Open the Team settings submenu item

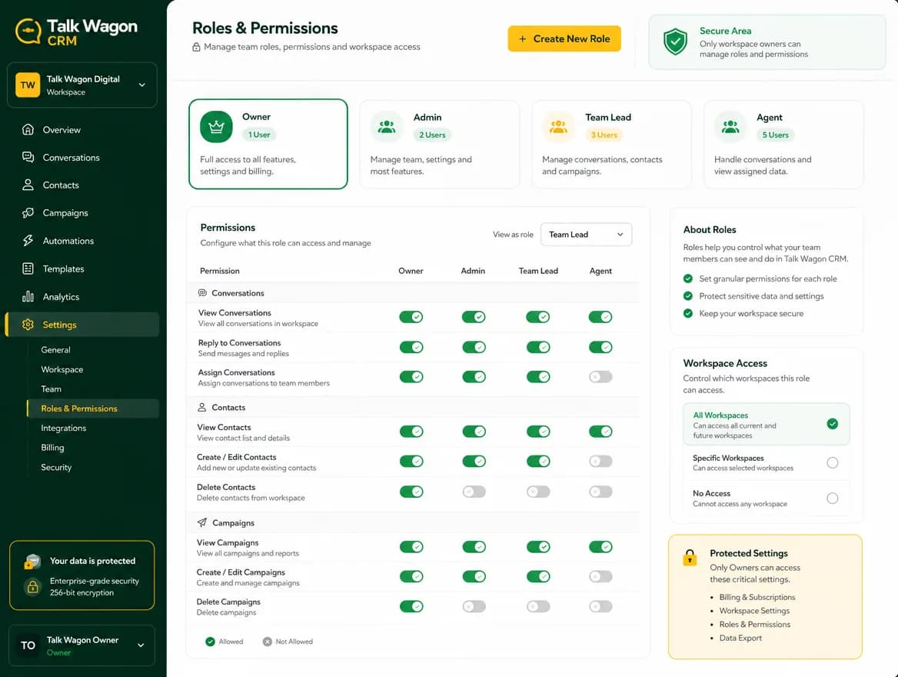click(x=51, y=389)
